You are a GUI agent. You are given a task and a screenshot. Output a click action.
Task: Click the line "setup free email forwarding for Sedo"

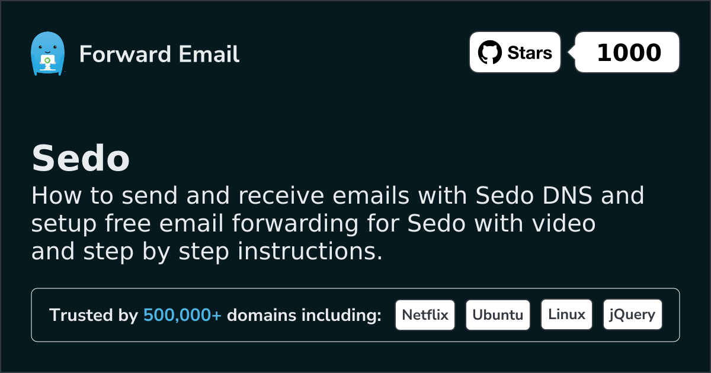[313, 224]
